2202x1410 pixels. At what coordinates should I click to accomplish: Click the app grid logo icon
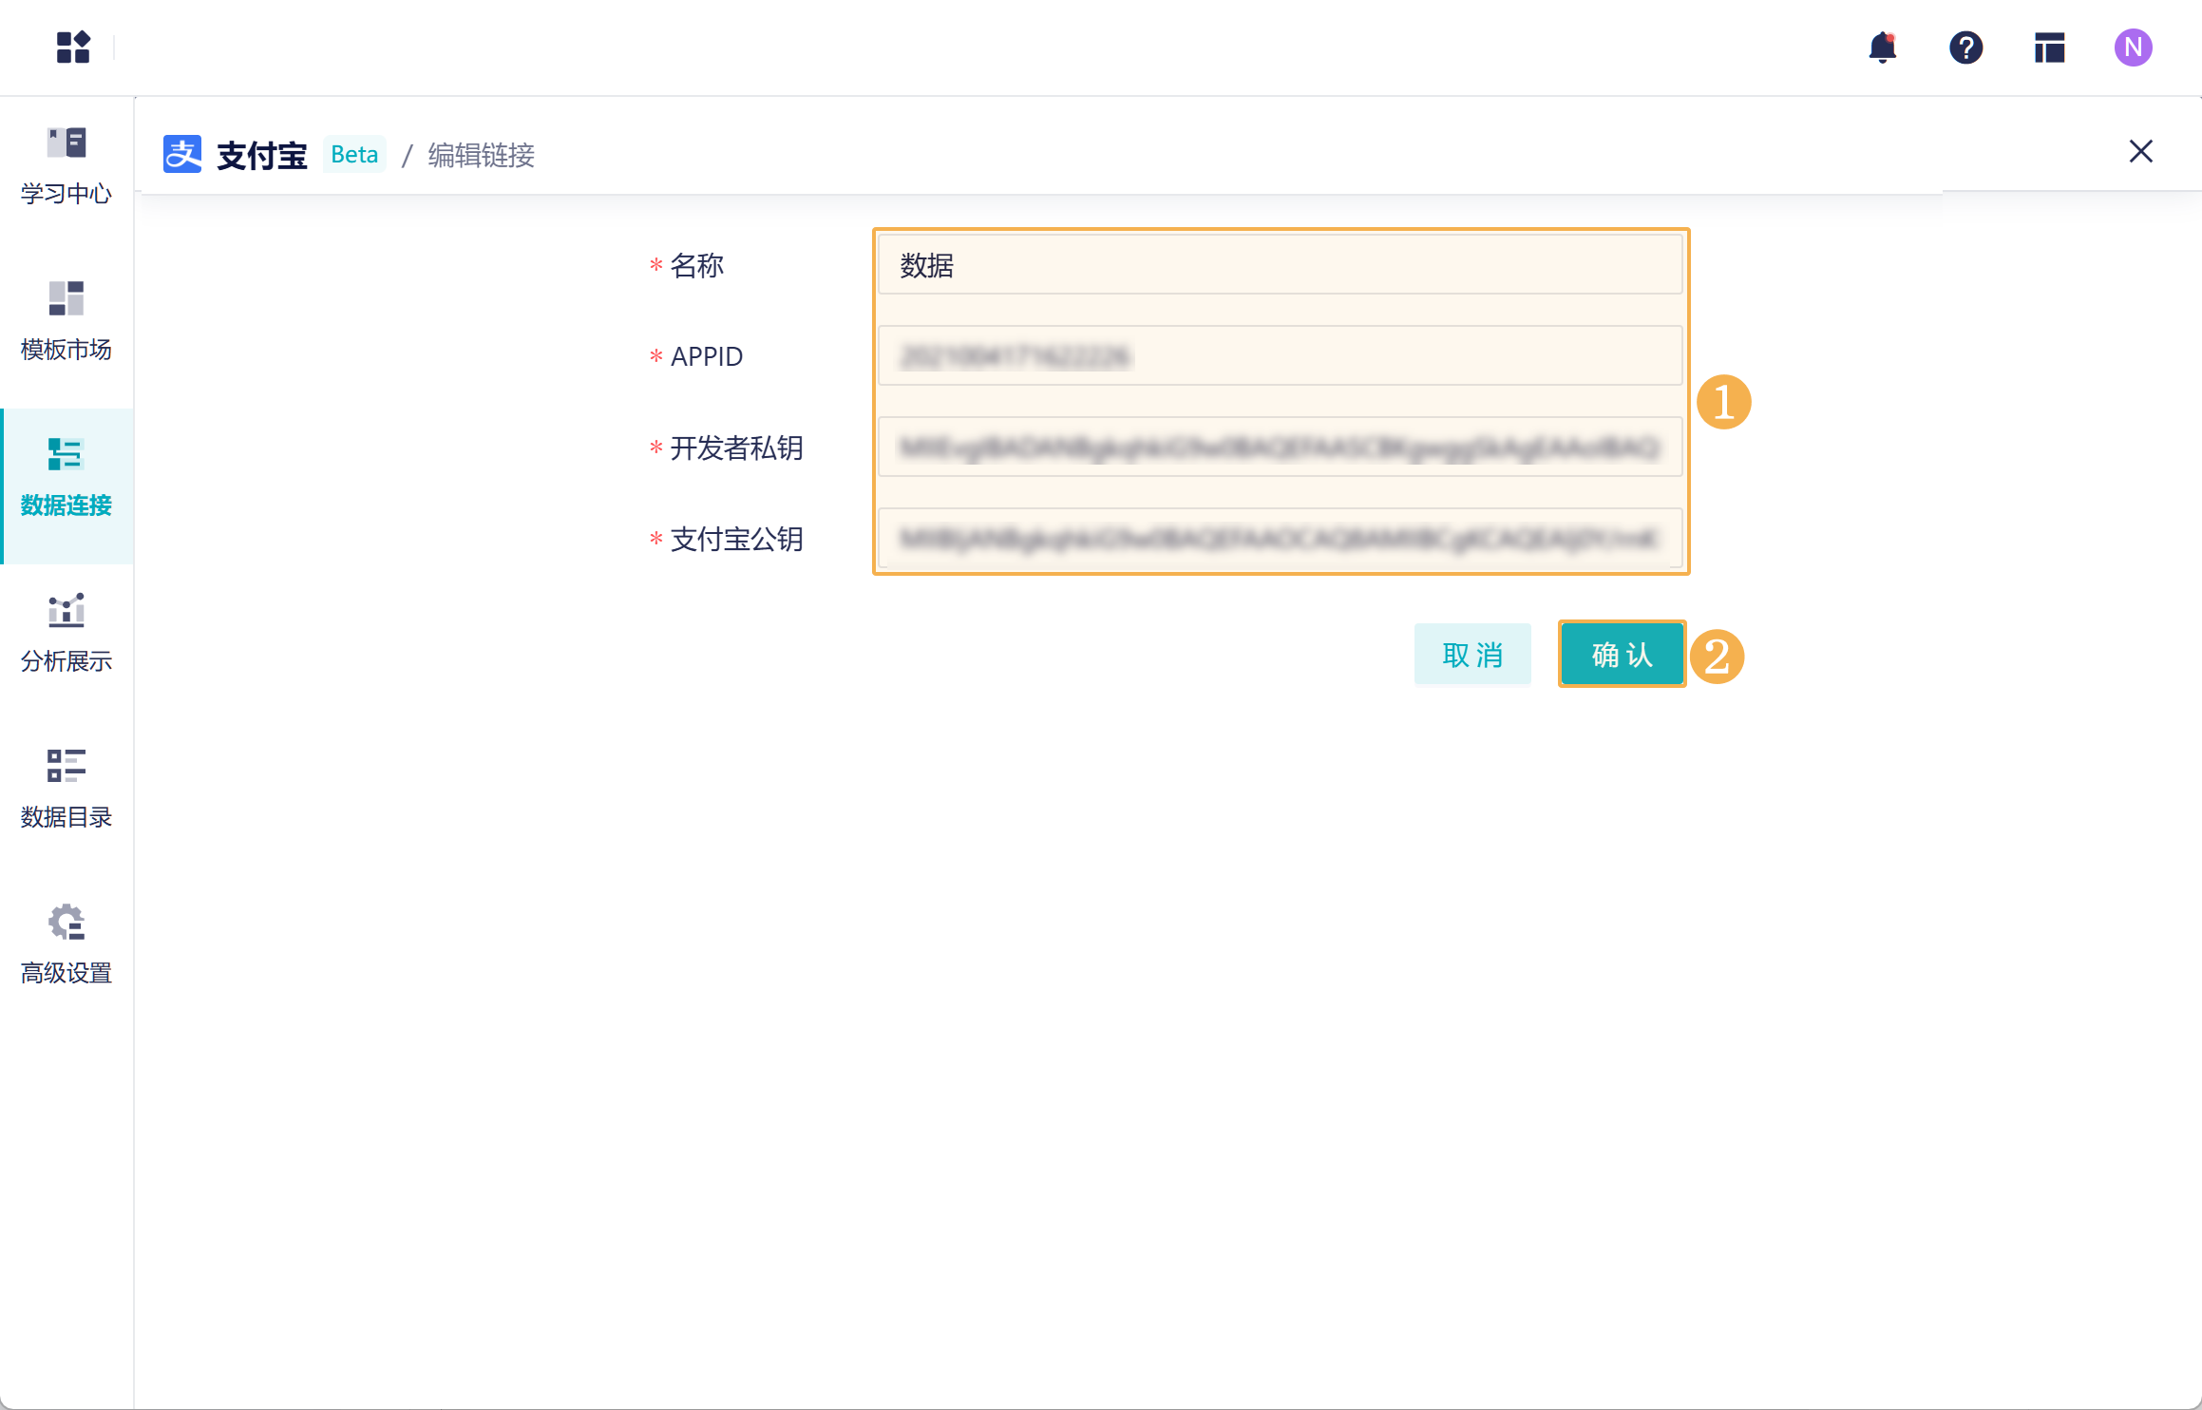pyautogui.click(x=72, y=48)
